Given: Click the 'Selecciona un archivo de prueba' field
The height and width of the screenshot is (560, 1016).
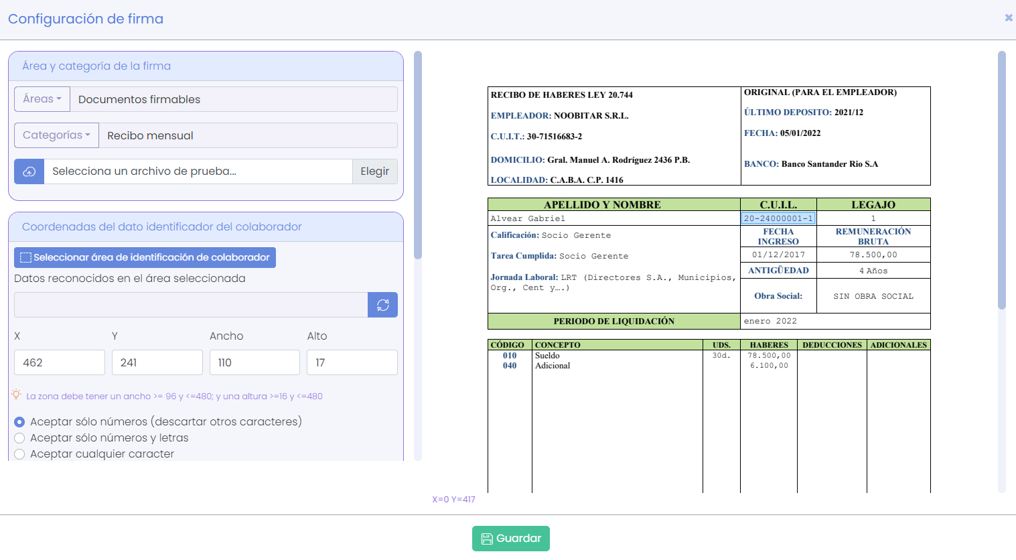Looking at the screenshot, I should 198,171.
